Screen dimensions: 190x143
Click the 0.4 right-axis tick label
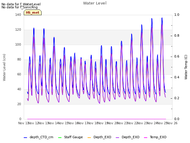tap(177, 77)
